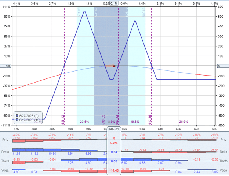Click the 6/27/2025 (0) legend color square
This screenshot has width=229, height=176.
point(17,115)
